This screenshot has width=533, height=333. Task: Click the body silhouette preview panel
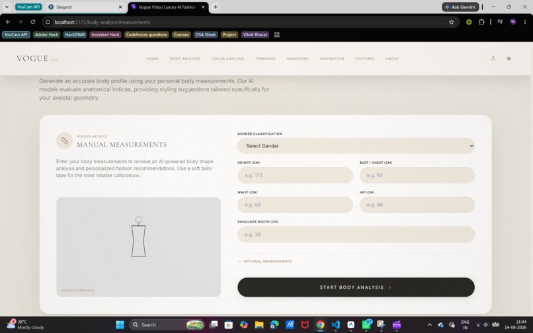pos(138,247)
